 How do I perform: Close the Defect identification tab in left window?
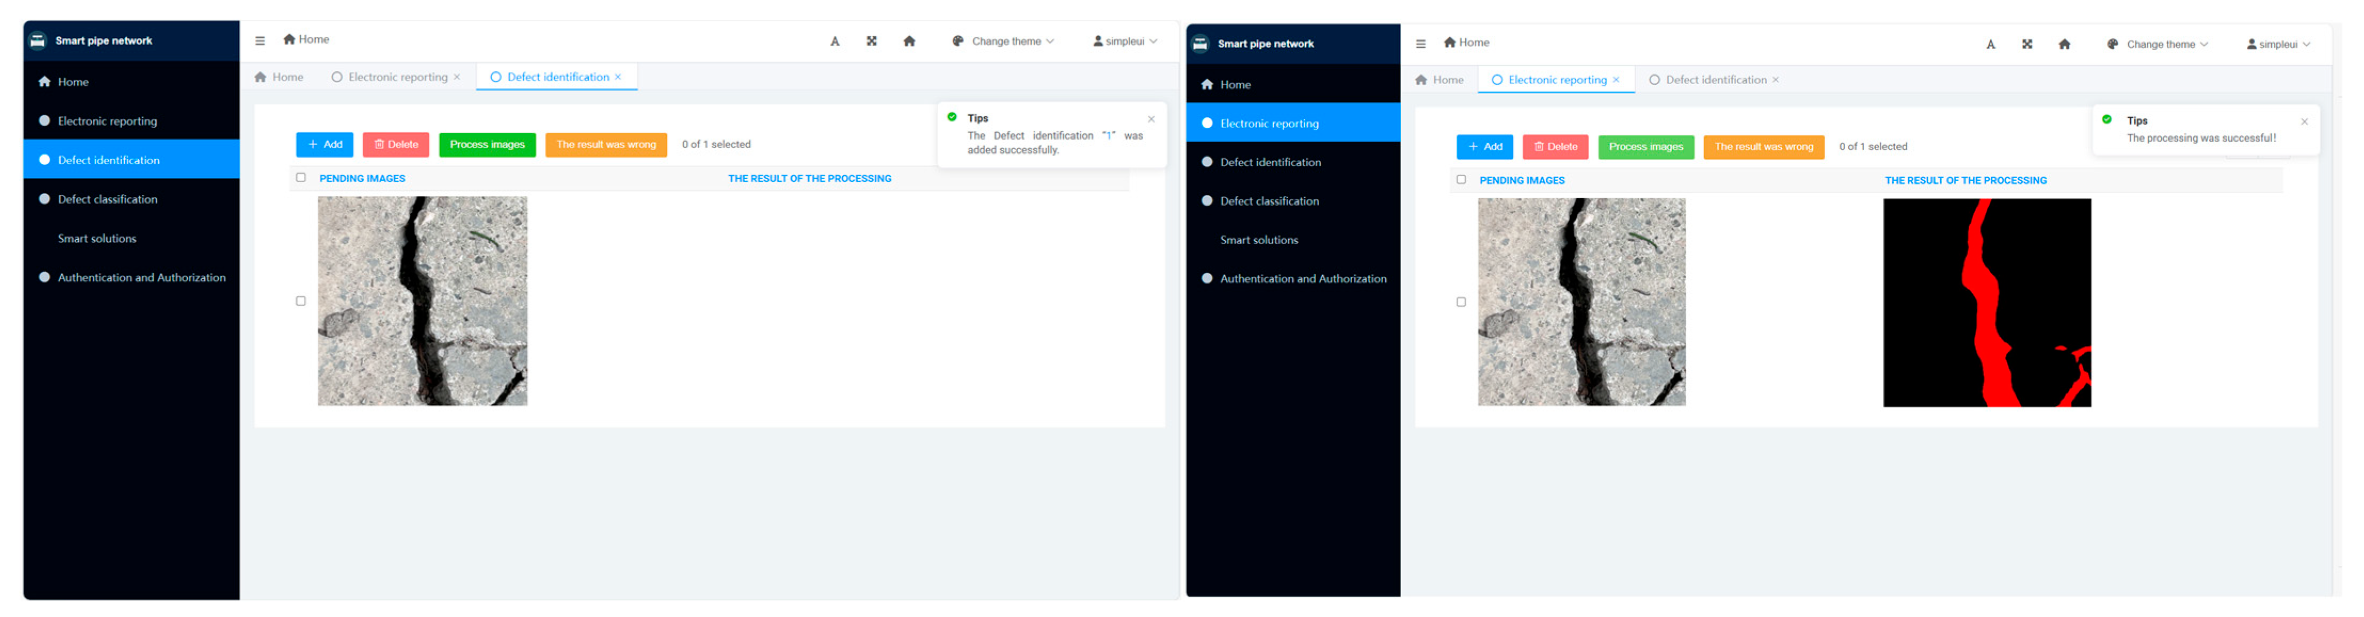pos(619,77)
